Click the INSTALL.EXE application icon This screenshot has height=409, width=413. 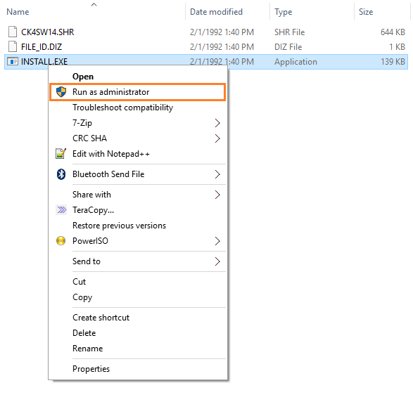13,62
